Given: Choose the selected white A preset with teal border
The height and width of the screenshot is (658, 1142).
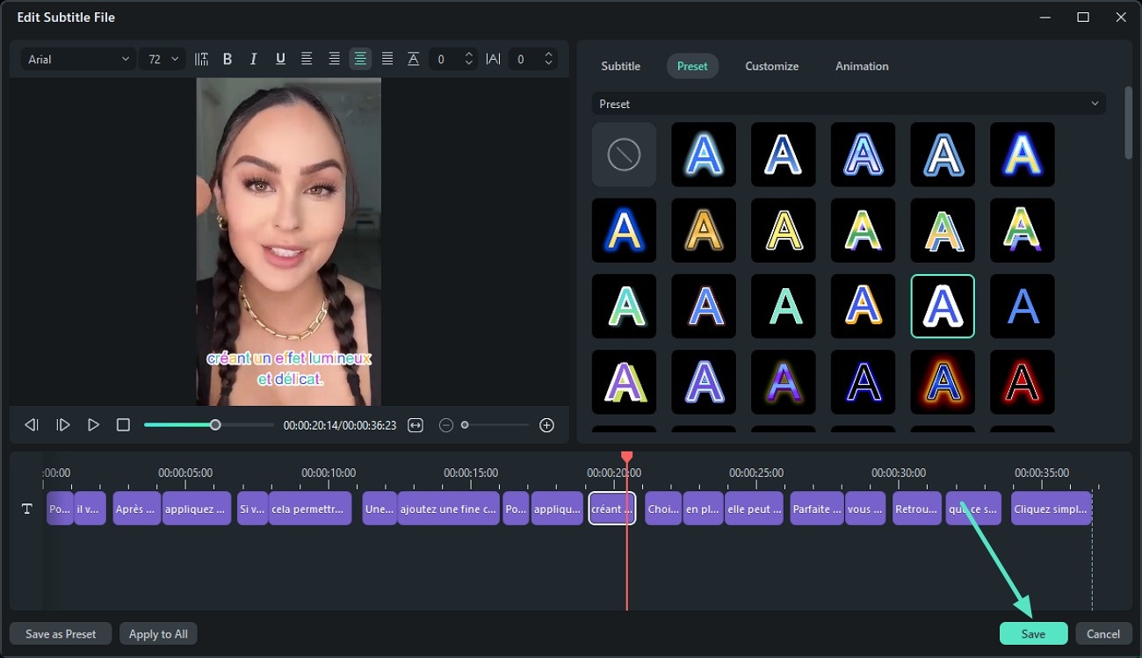Looking at the screenshot, I should tap(943, 306).
